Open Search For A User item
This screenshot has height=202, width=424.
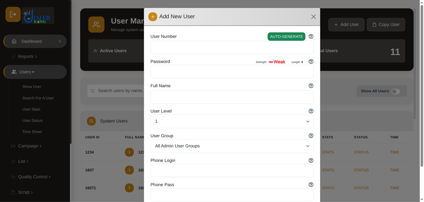tap(38, 98)
